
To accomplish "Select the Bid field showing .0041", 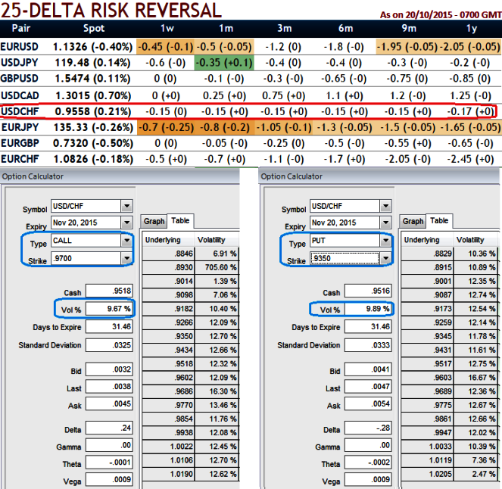I will [x=367, y=371].
